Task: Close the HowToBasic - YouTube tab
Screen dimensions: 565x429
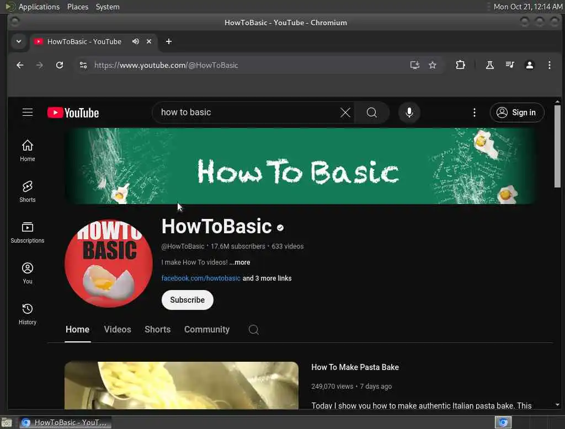Action: click(x=149, y=41)
